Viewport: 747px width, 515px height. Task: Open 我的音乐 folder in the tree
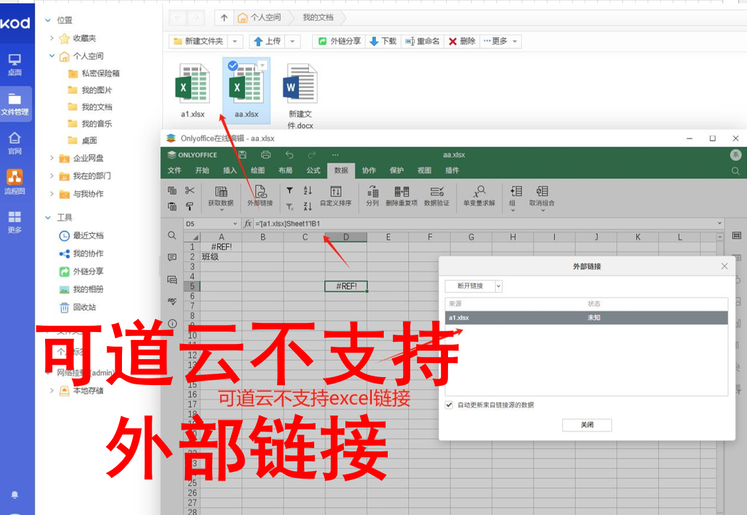90,124
